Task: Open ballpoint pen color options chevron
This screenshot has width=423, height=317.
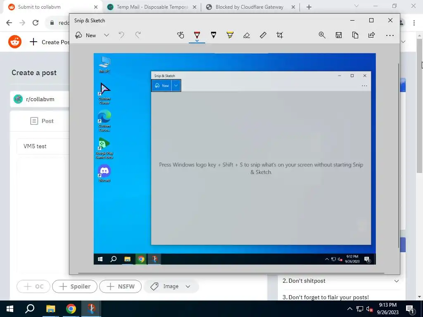Action: (197, 41)
